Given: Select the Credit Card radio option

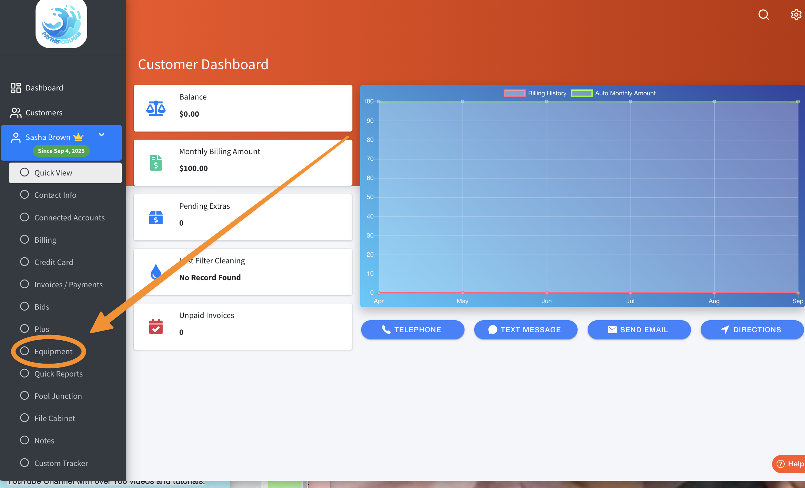Looking at the screenshot, I should (x=25, y=262).
